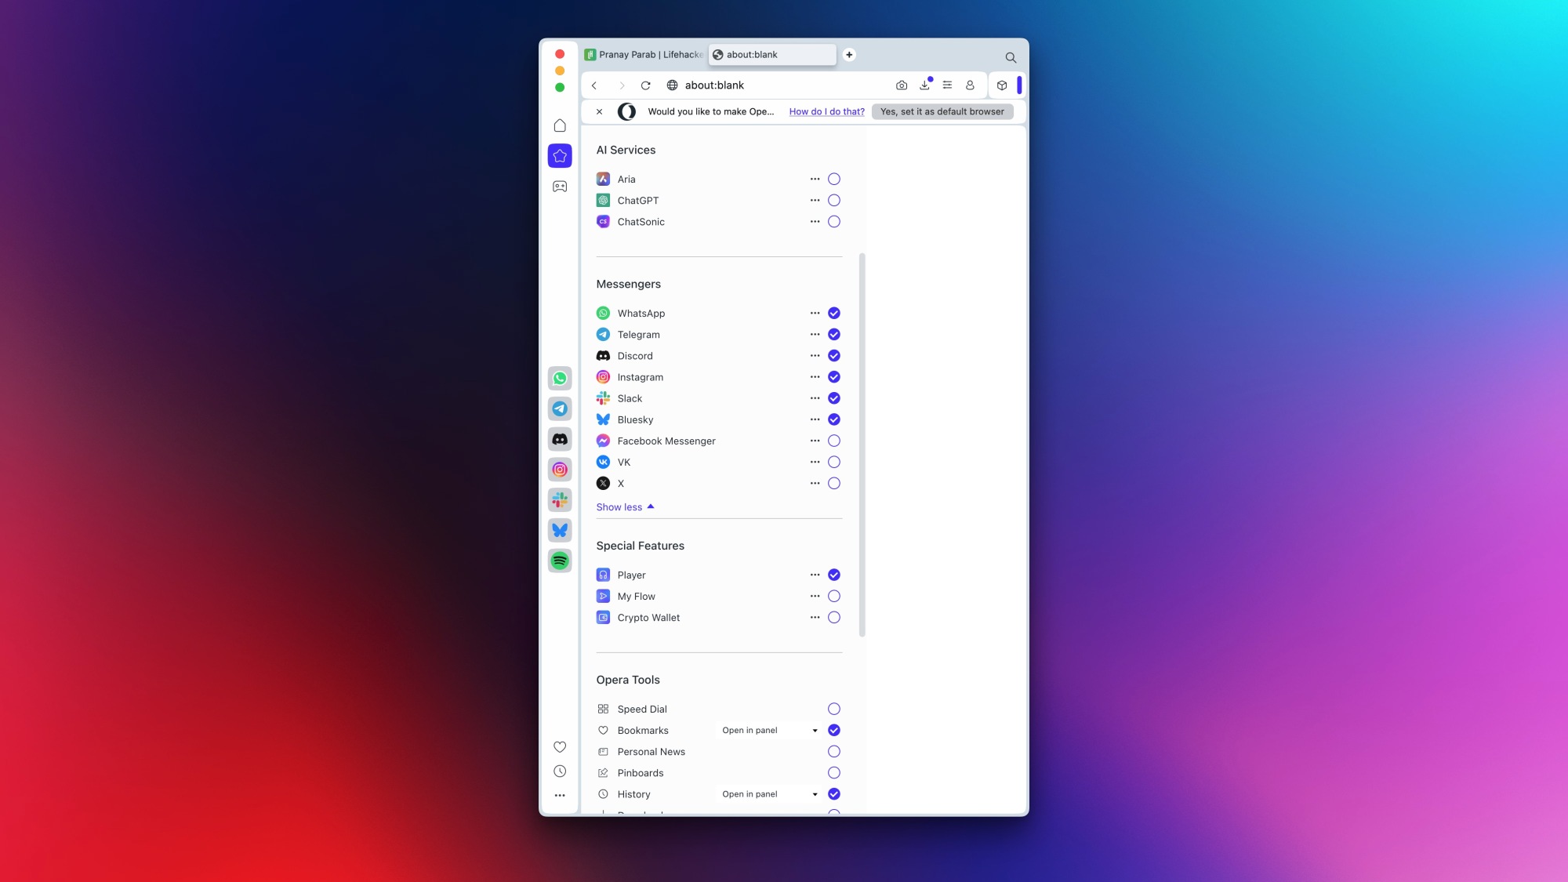1568x882 pixels.
Task: Enable Crypto Wallet in the sidebar
Action: [x=834, y=618]
